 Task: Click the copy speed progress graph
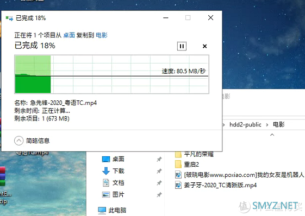[x=112, y=74]
